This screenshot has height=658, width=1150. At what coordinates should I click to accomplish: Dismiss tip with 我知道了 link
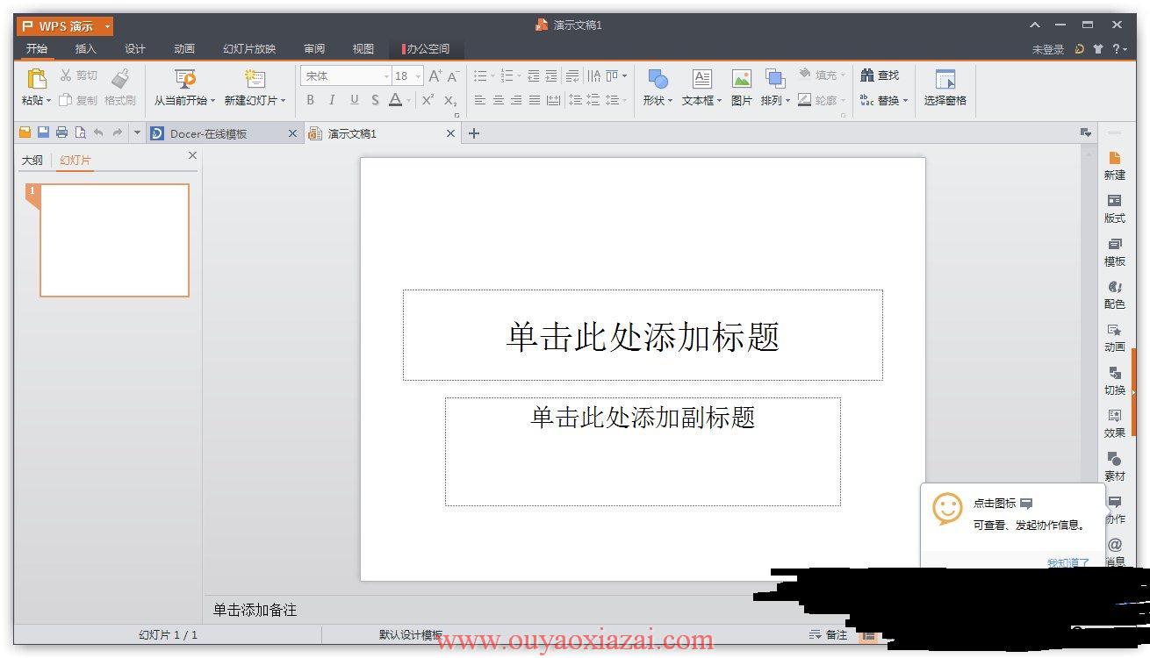click(1067, 563)
